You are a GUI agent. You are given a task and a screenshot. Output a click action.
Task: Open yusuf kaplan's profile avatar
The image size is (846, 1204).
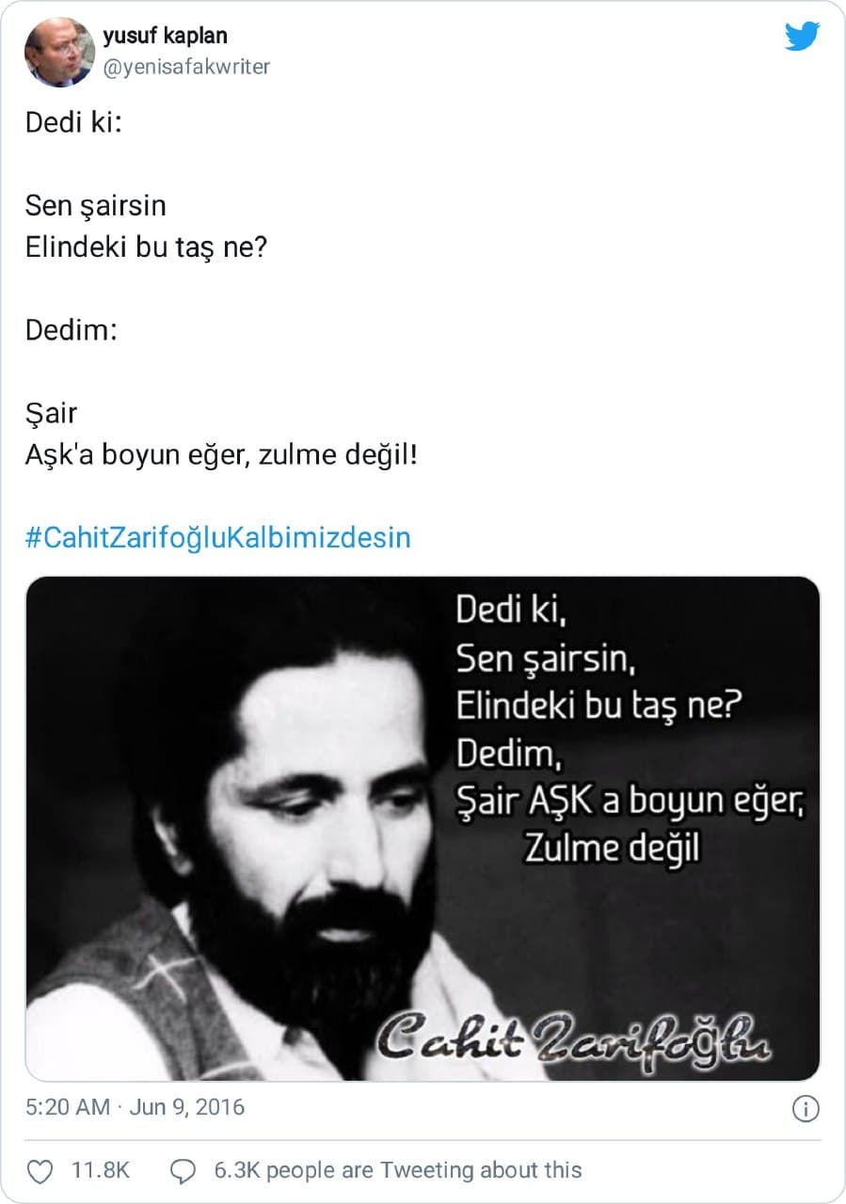58,52
